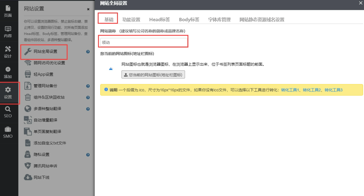Click the help icon beside 网站全局设置

pyautogui.click(x=88, y=52)
